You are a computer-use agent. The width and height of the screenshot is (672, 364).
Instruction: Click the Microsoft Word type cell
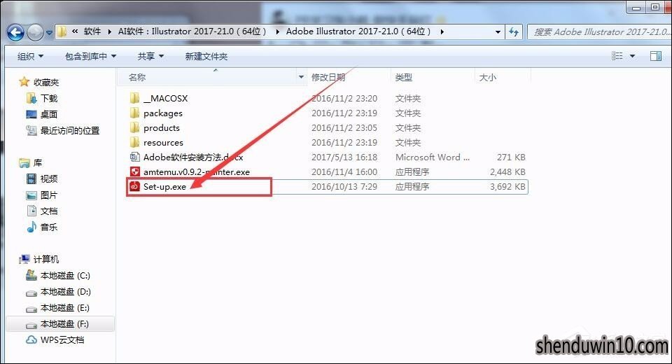tap(432, 157)
